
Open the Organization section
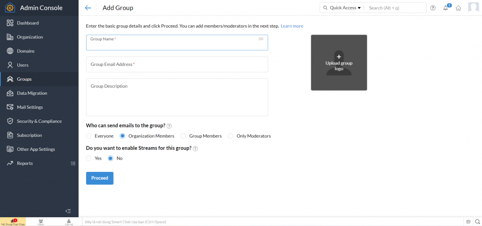pyautogui.click(x=39, y=37)
